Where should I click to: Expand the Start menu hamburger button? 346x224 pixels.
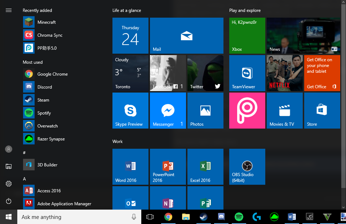coord(9,10)
